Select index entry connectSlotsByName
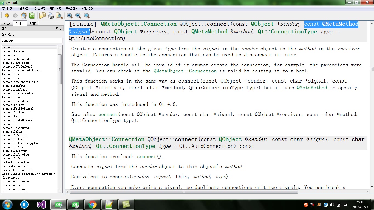Viewport: 374px width, 210px height. tap(17, 120)
